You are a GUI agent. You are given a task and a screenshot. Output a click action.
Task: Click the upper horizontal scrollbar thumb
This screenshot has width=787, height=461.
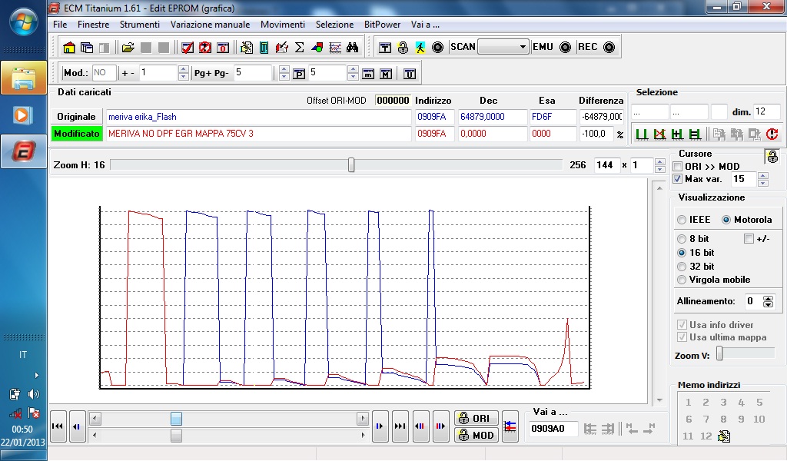click(176, 419)
